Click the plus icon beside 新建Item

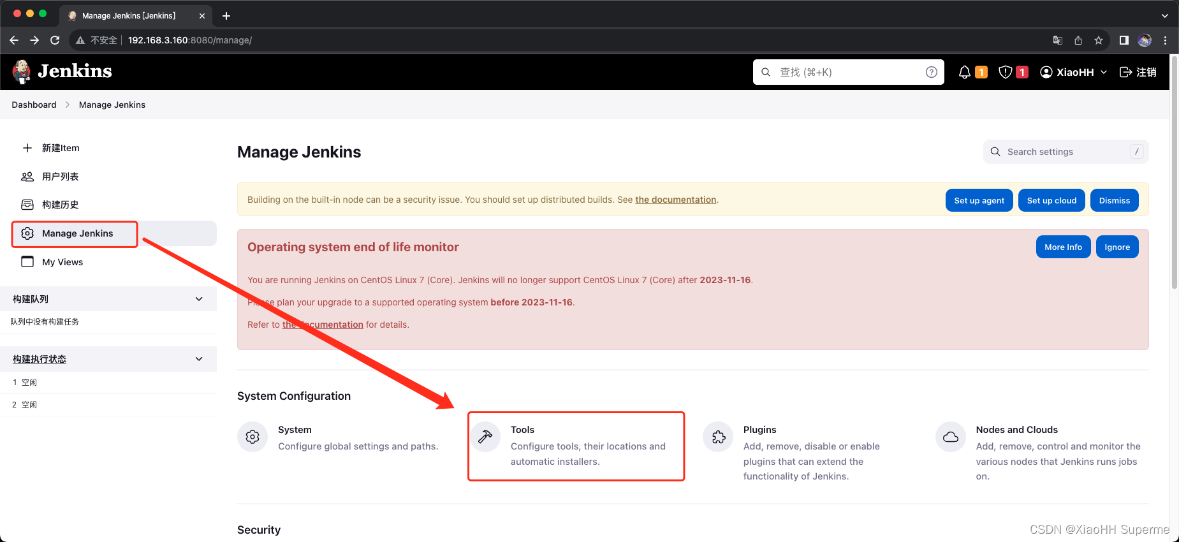pyautogui.click(x=27, y=148)
